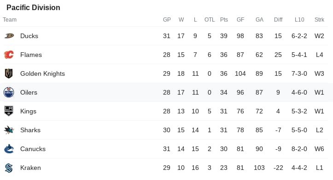Click the Canucks team name
The image size is (333, 180).
click(x=33, y=149)
